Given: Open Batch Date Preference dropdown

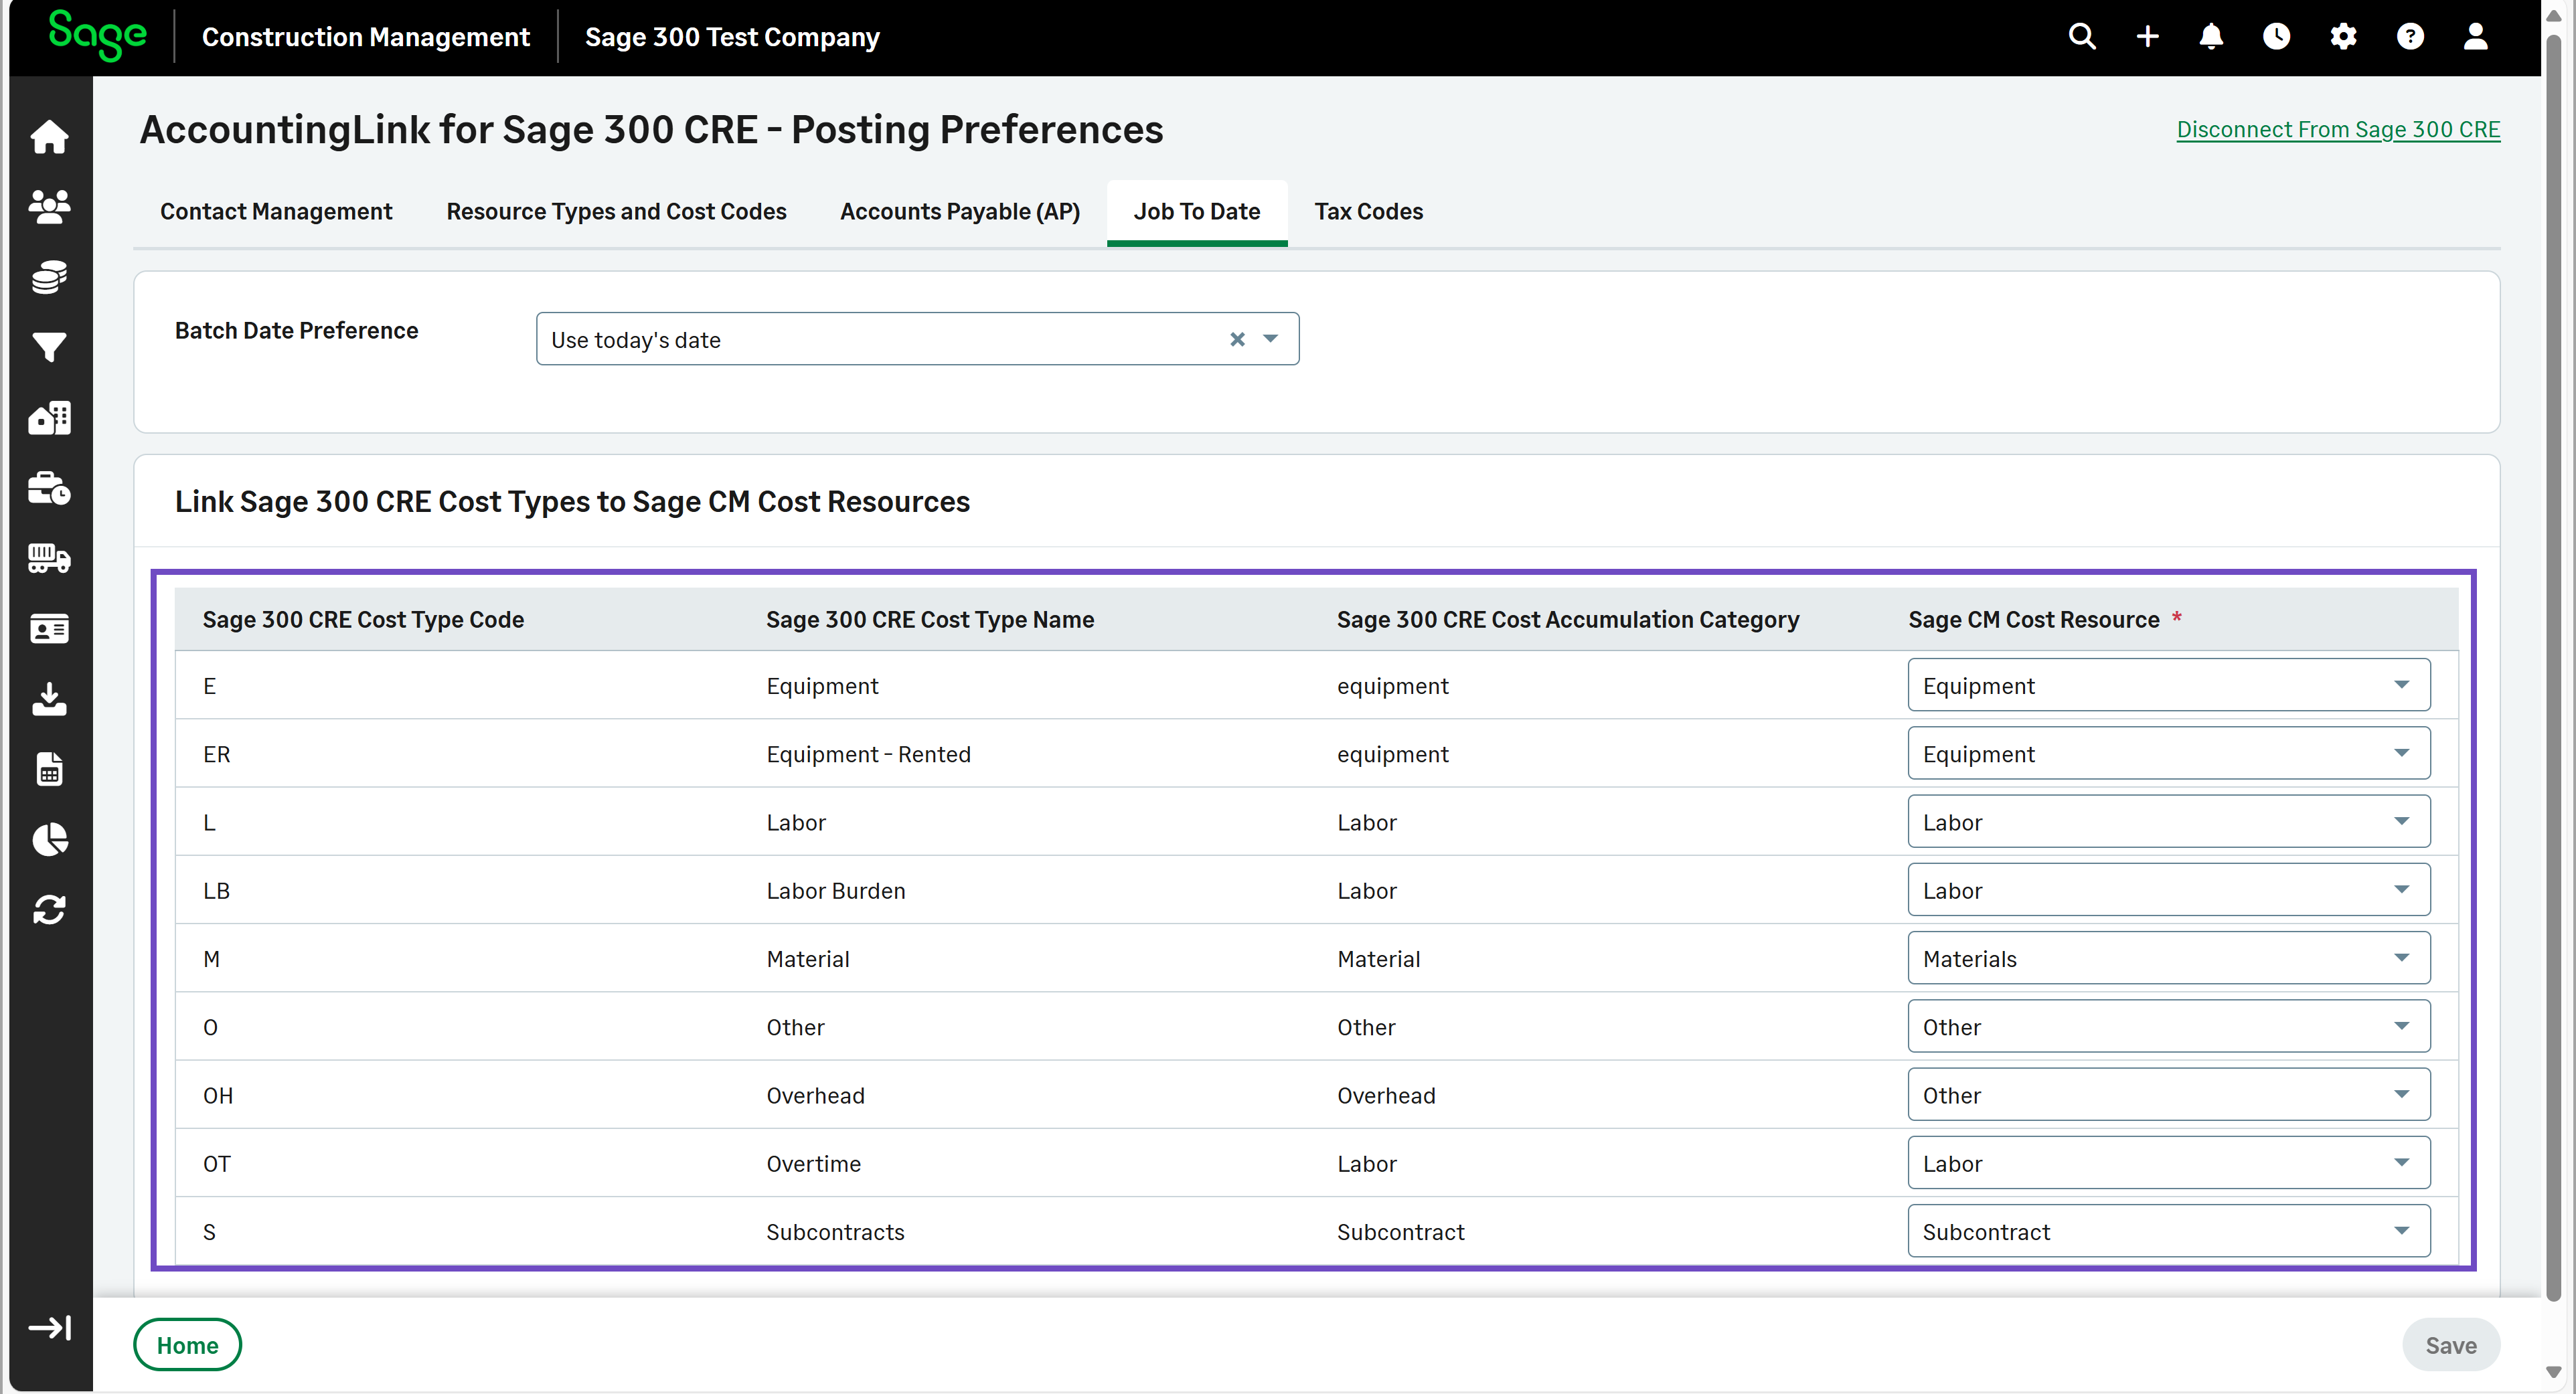Looking at the screenshot, I should tap(1270, 339).
